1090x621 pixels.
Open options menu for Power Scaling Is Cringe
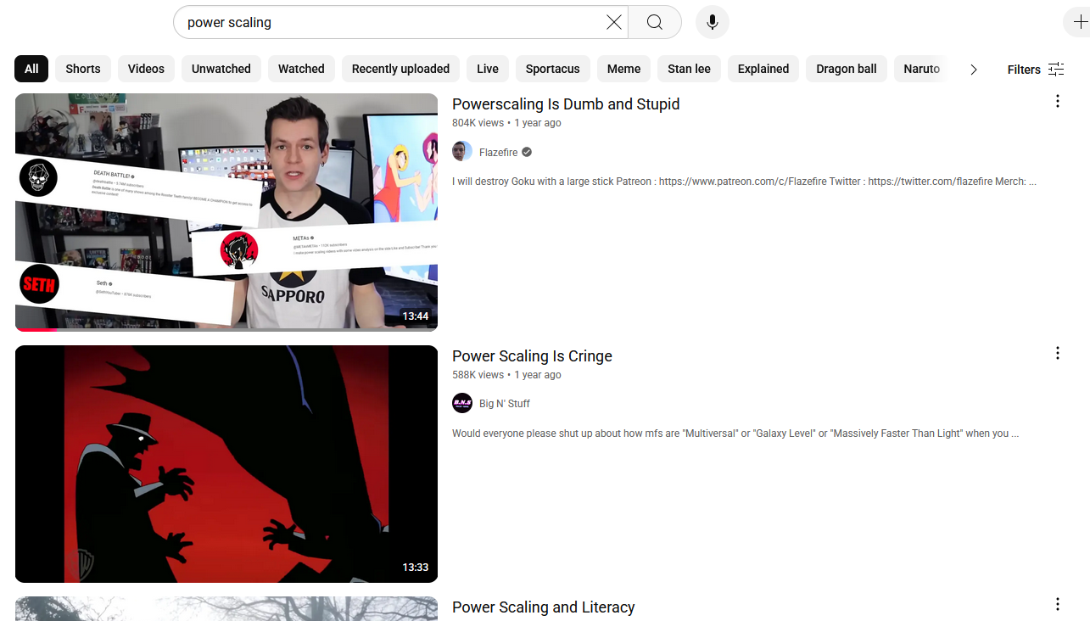(x=1058, y=353)
